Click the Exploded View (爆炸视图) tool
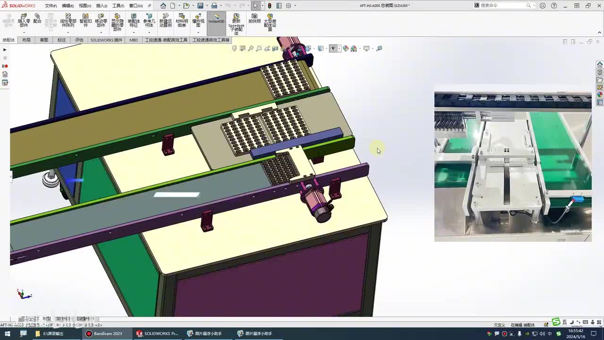 click(198, 20)
